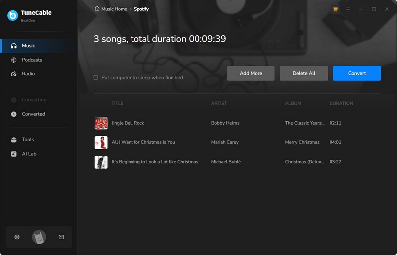Click the TuneCable logo icon
The height and width of the screenshot is (255, 397).
click(13, 16)
